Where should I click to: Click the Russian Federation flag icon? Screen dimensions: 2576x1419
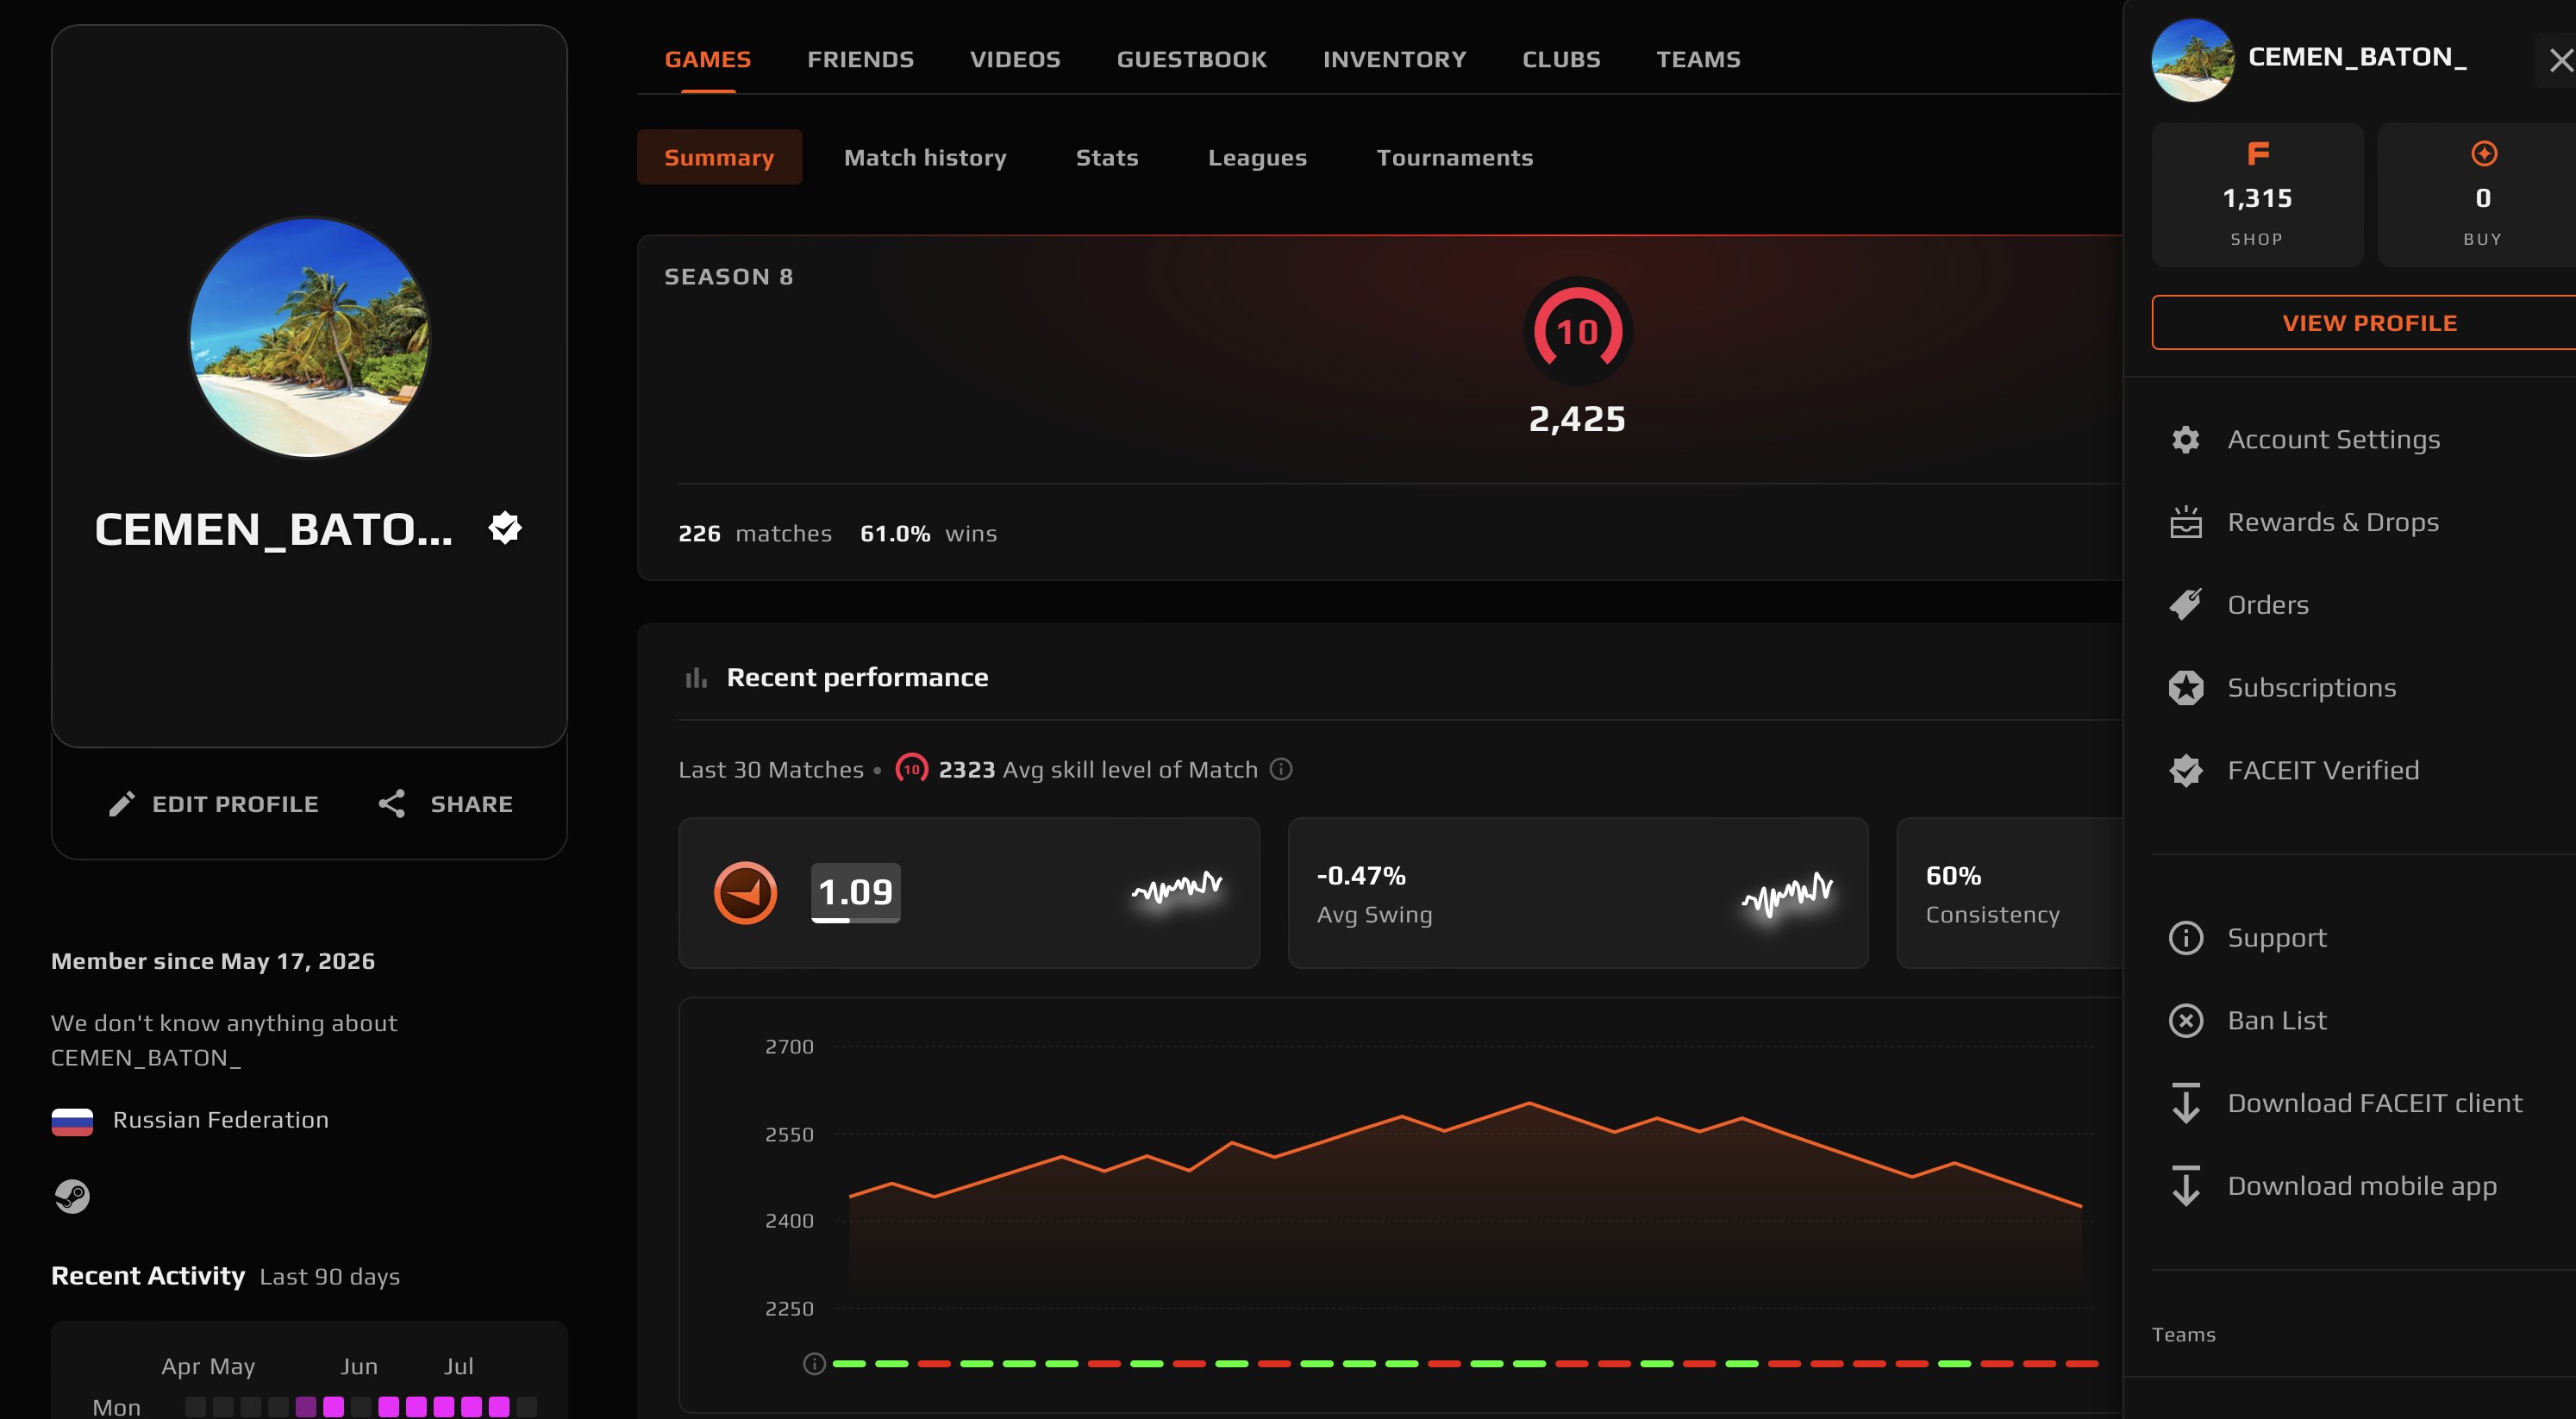[72, 1121]
